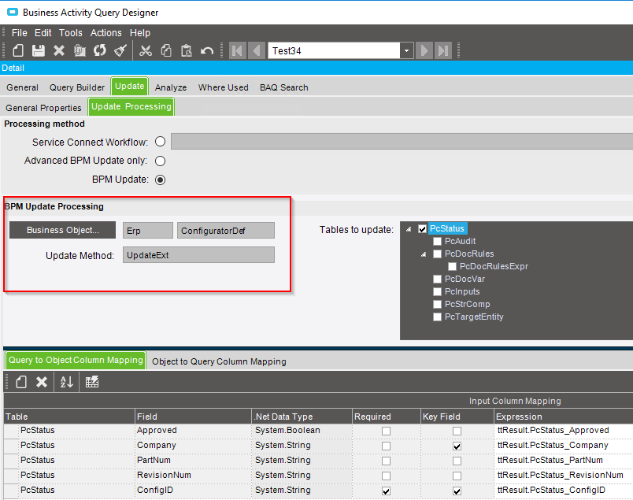Collapse the PcDocRules tree node
633x500 pixels.
point(424,254)
